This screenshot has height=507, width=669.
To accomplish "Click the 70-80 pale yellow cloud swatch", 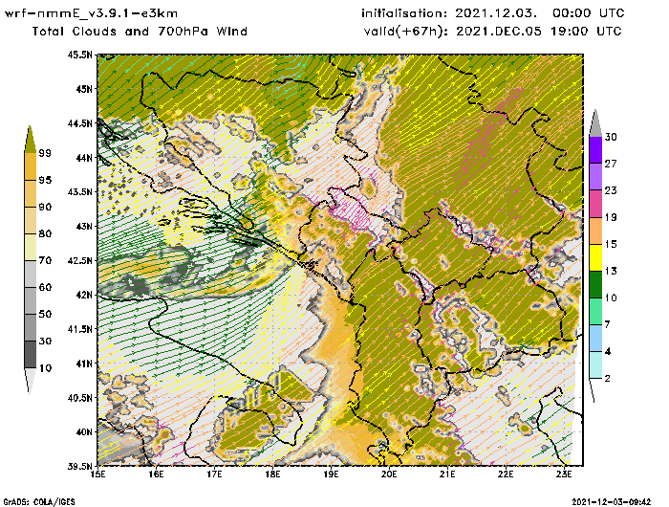I will point(30,248).
